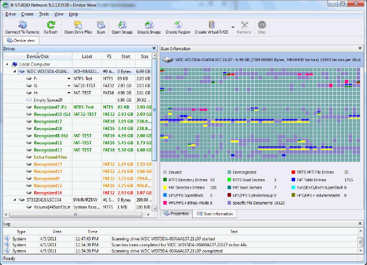Collapse the ST3320418AS drive node
Image resolution: width=367 pixels, height=265 pixels.
tap(15, 200)
